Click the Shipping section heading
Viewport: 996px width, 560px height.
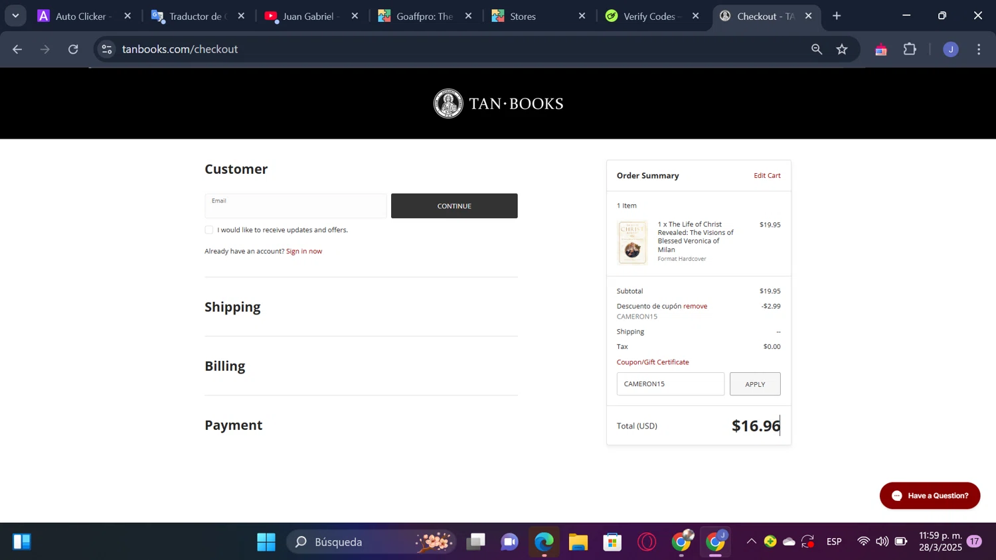232,307
